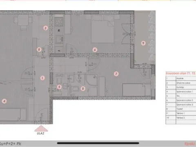Select the 'Wc' legend row
Image resolution: width=196 pixels, height=147 pixels.
tap(181, 96)
